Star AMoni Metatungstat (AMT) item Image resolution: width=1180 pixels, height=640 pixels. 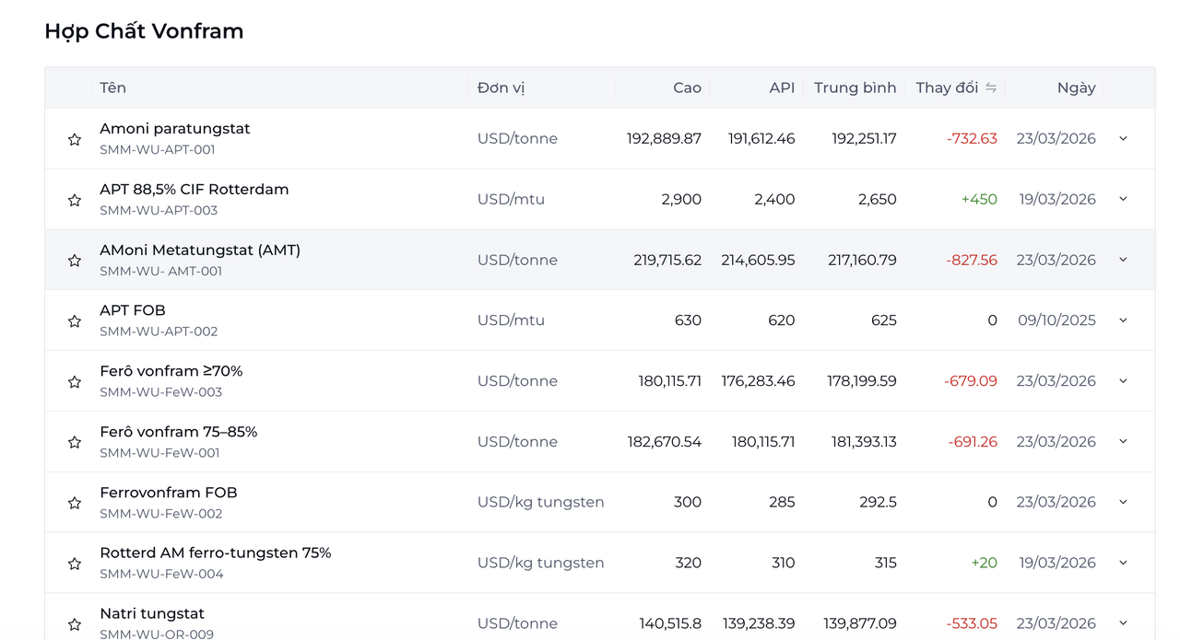click(75, 261)
